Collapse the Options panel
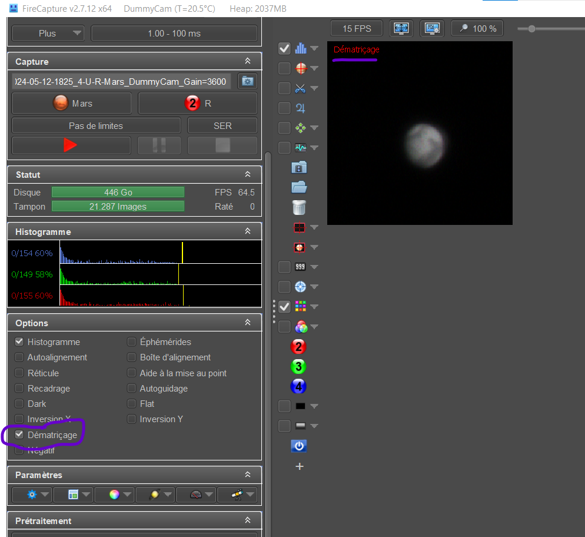The height and width of the screenshot is (537, 585). (248, 323)
